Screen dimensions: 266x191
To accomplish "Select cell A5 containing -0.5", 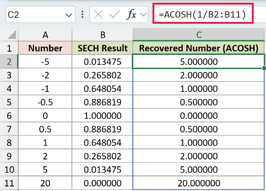I will pyautogui.click(x=45, y=102).
